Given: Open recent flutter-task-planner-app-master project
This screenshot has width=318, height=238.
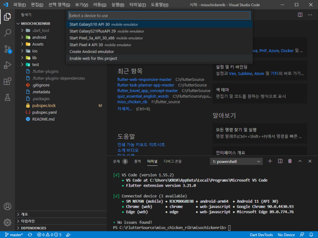Looking at the screenshot, I should [x=146, y=85].
